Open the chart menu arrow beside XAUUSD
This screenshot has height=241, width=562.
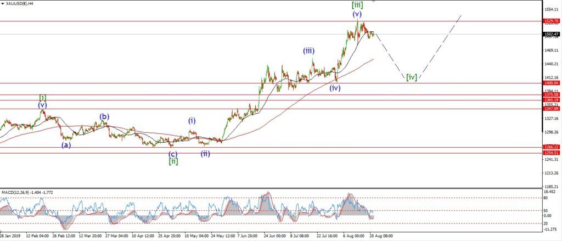(2, 3)
